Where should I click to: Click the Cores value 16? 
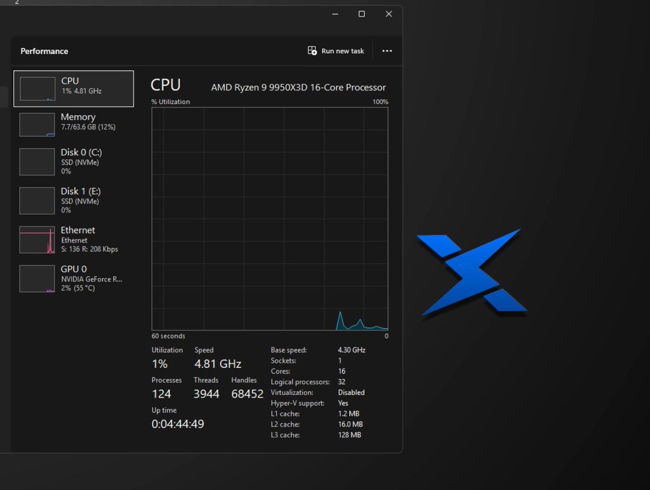click(x=341, y=371)
